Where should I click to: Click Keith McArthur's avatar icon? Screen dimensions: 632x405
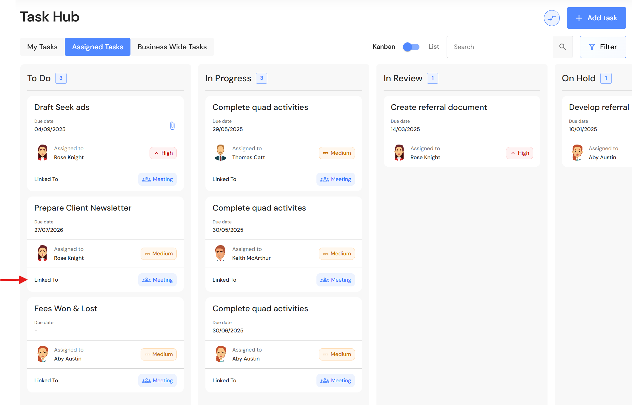(220, 253)
